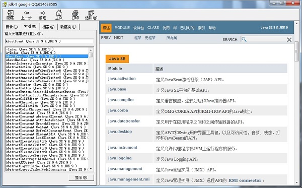Image resolution: width=302 pixels, height=188 pixels.
Task: Select the 概述 navigation item
Action: [x=106, y=28]
